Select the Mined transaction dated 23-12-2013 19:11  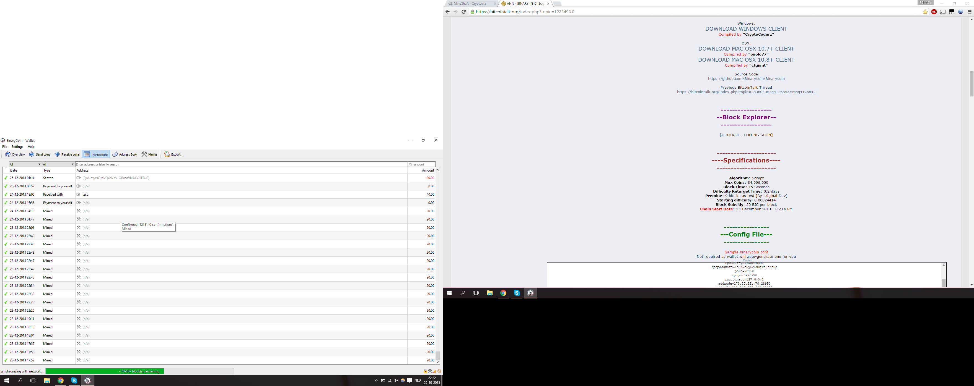pyautogui.click(x=219, y=319)
